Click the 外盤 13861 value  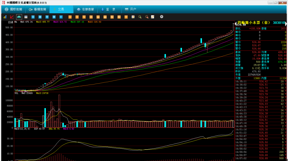(x=257, y=78)
